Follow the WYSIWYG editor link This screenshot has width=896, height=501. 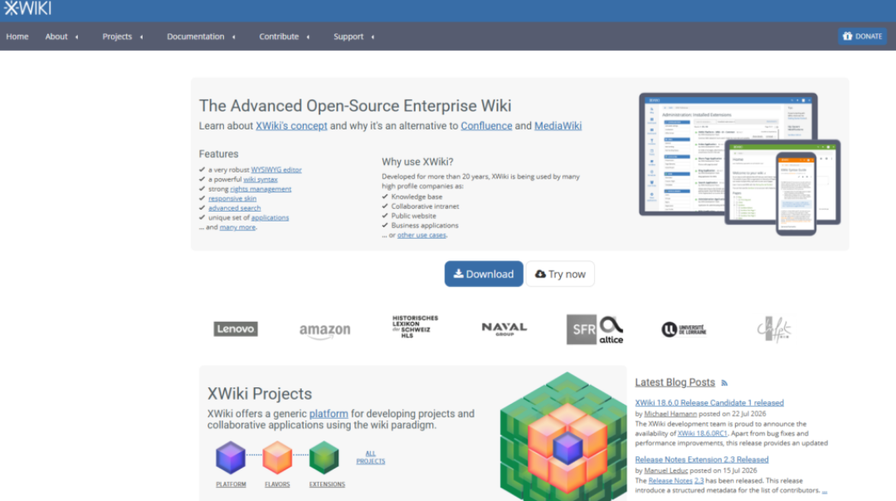pyautogui.click(x=276, y=170)
